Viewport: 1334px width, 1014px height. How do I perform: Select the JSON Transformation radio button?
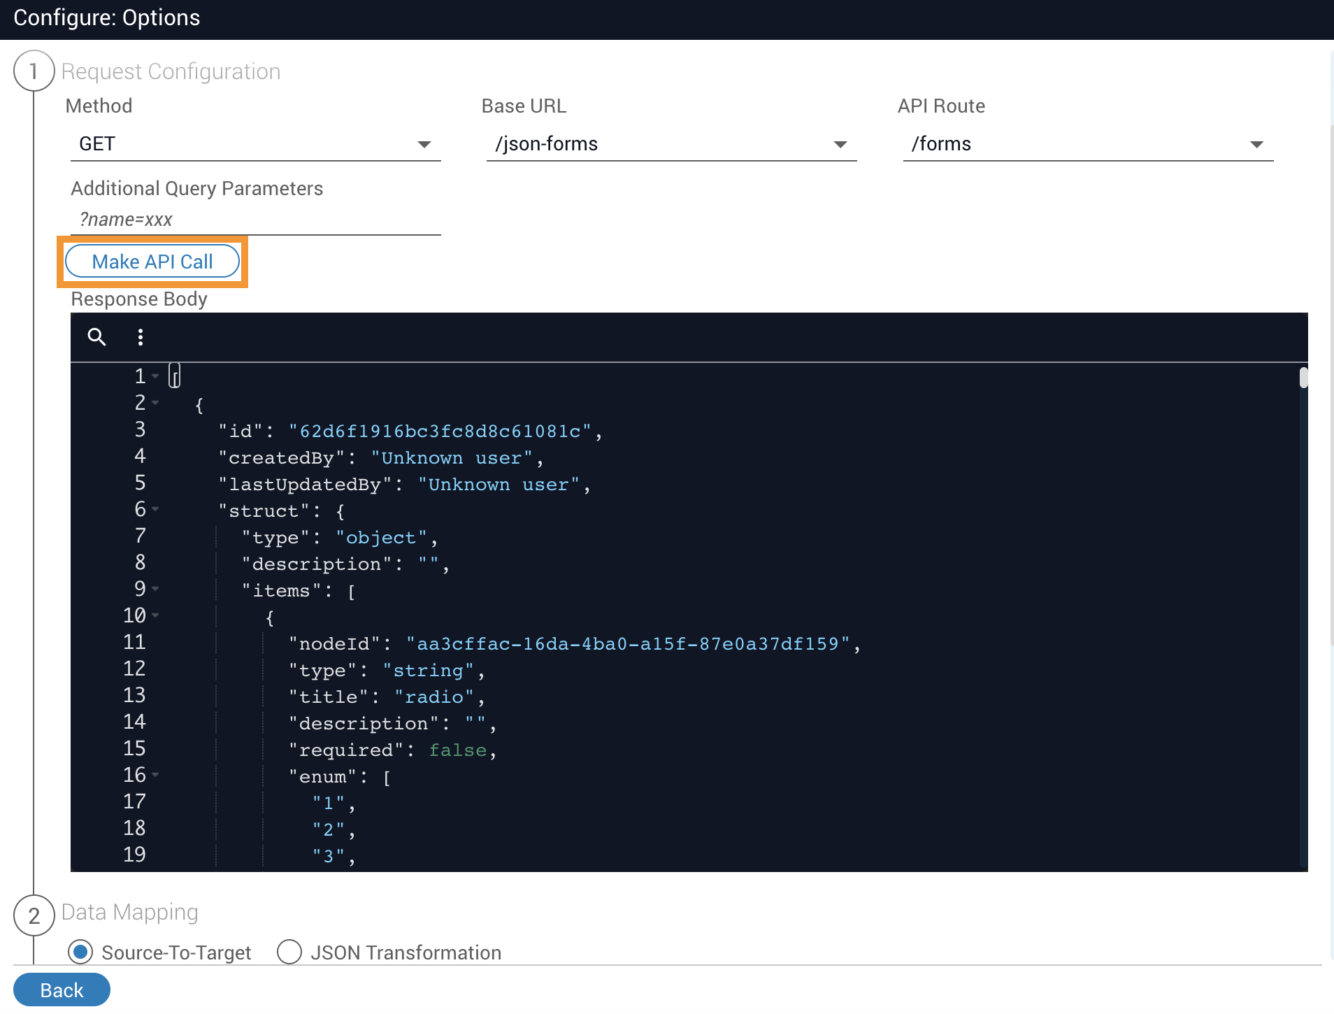click(x=289, y=952)
